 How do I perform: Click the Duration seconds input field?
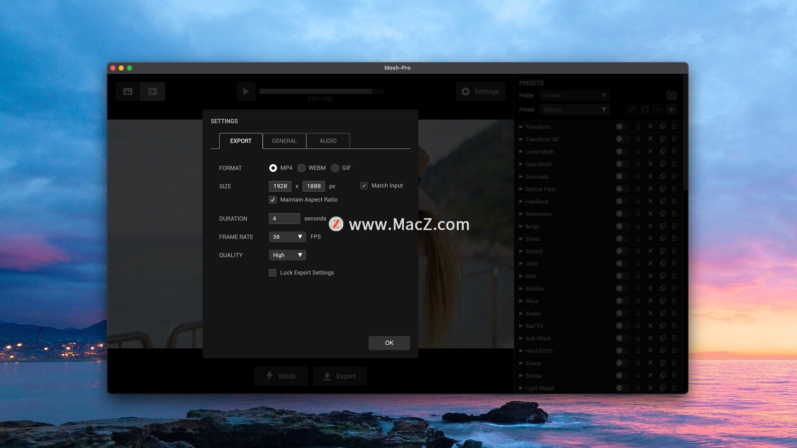284,219
